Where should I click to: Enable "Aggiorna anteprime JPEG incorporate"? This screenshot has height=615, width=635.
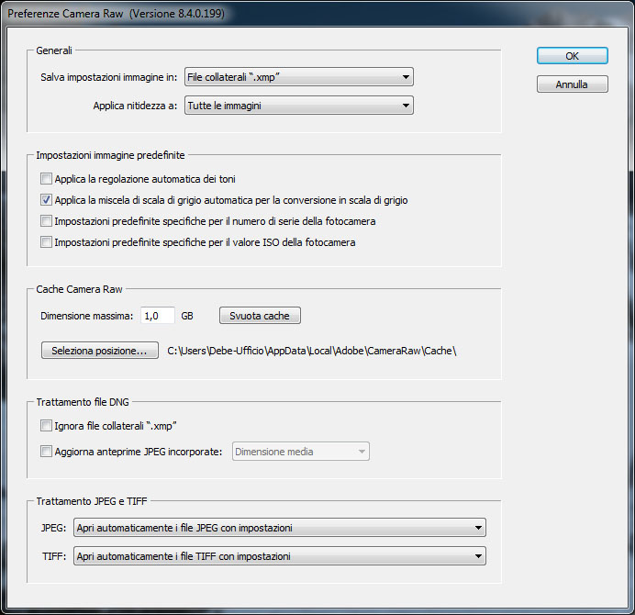pyautogui.click(x=47, y=452)
